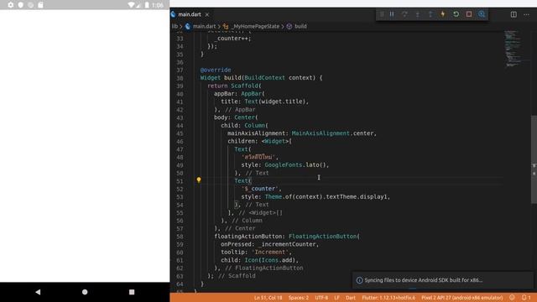Image resolution: width=537 pixels, height=302 pixels.
Task: Click the code minimap preview
Action: [x=513, y=49]
